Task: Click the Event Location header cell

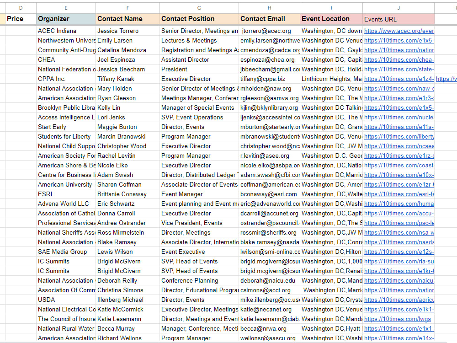Action: (x=331, y=19)
